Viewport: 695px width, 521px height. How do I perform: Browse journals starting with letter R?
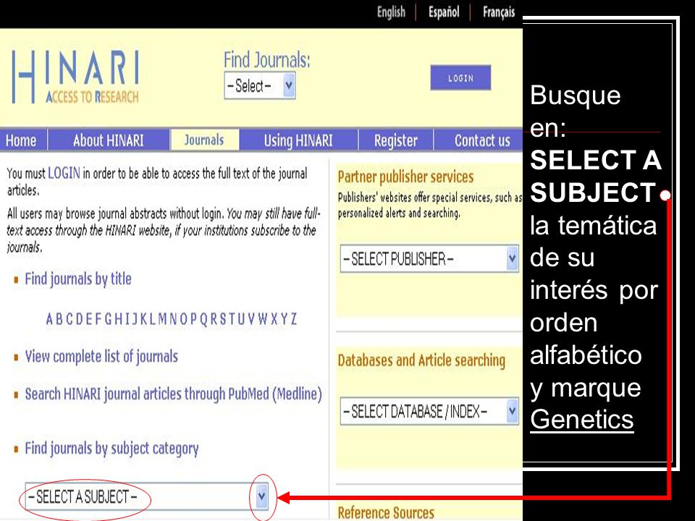(214, 319)
